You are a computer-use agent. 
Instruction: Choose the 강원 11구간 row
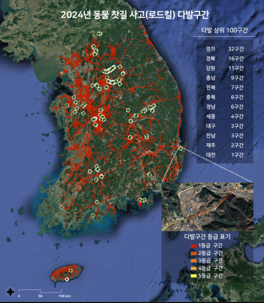[224, 67]
